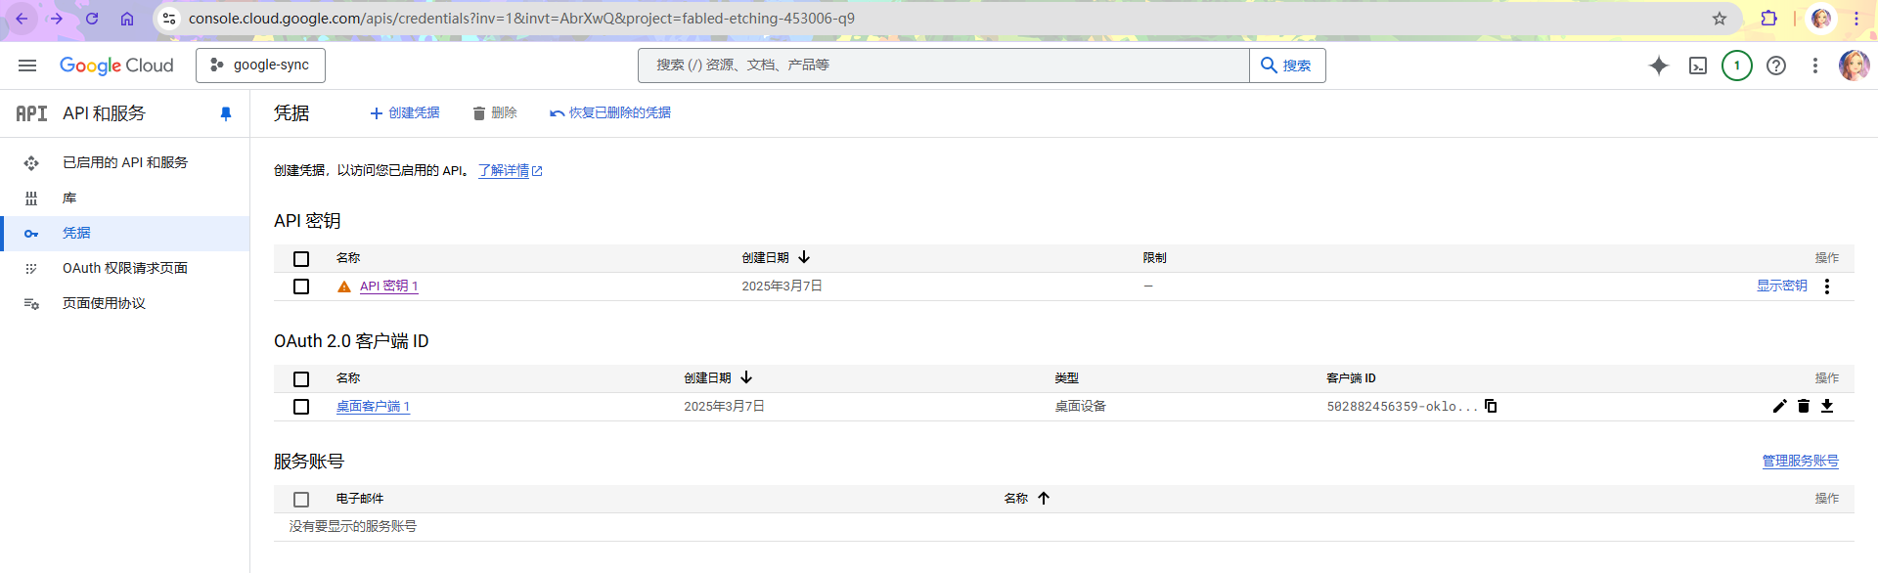
Task: Open the 桌面客户端 1 link
Action: 373,407
